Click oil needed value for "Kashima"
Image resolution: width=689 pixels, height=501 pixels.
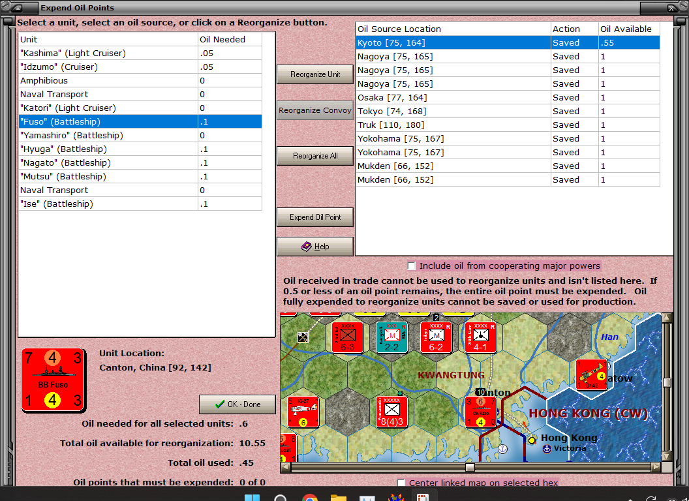click(x=230, y=53)
